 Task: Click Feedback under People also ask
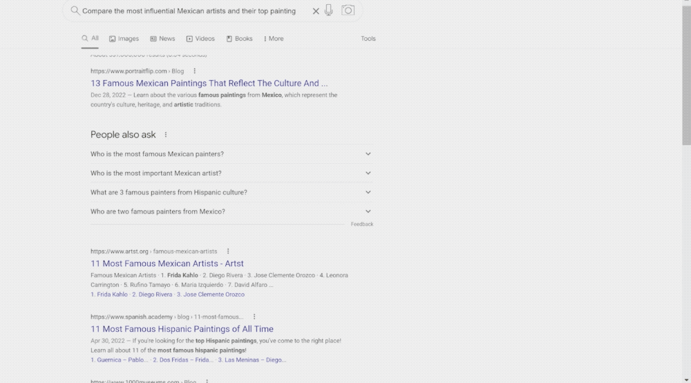pyautogui.click(x=362, y=224)
